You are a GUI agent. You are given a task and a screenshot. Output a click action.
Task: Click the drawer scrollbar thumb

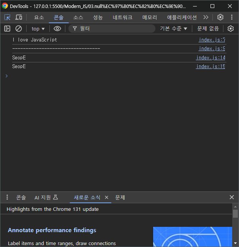click(235, 214)
